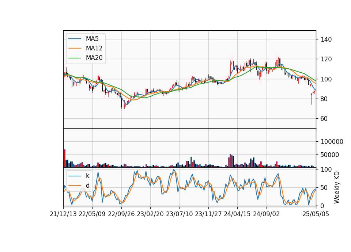Image resolution: width=351 pixels, height=252 pixels.
Task: Click the blue MA5 legend line sample
Action: point(75,39)
